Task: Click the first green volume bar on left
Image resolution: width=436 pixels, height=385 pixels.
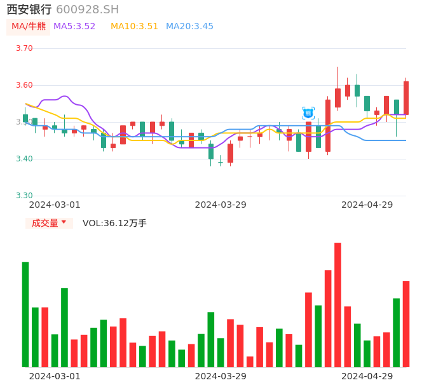Action: click(25, 314)
